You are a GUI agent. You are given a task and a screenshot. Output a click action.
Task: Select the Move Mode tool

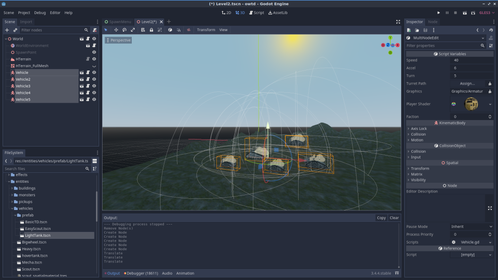[116, 30]
